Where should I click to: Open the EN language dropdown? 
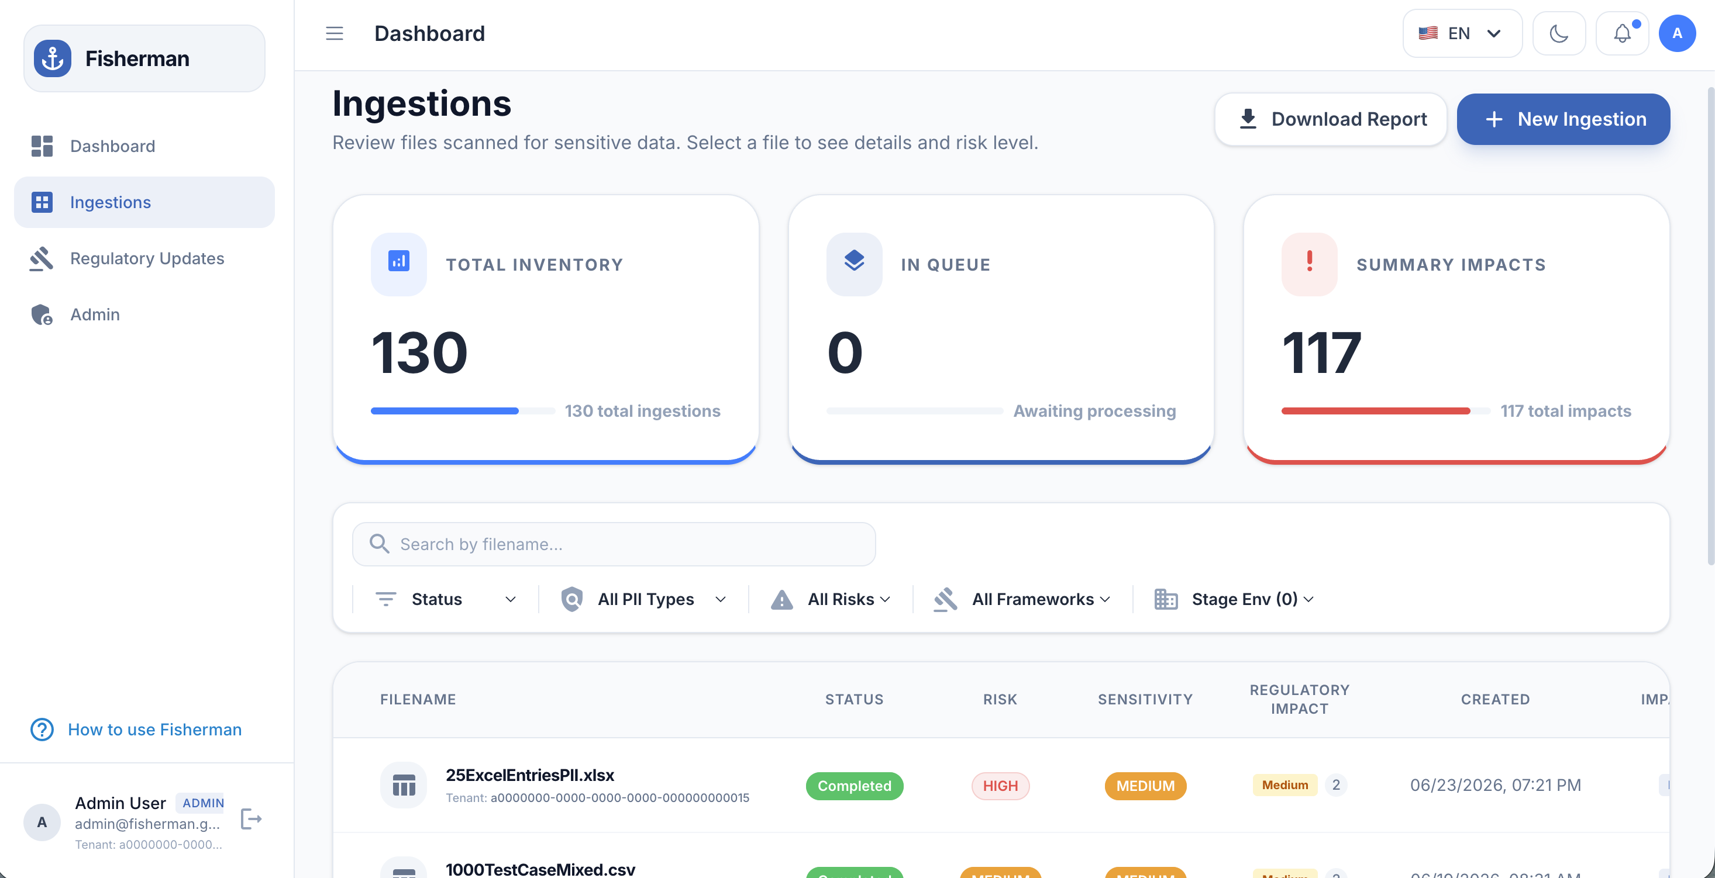pyautogui.click(x=1462, y=33)
